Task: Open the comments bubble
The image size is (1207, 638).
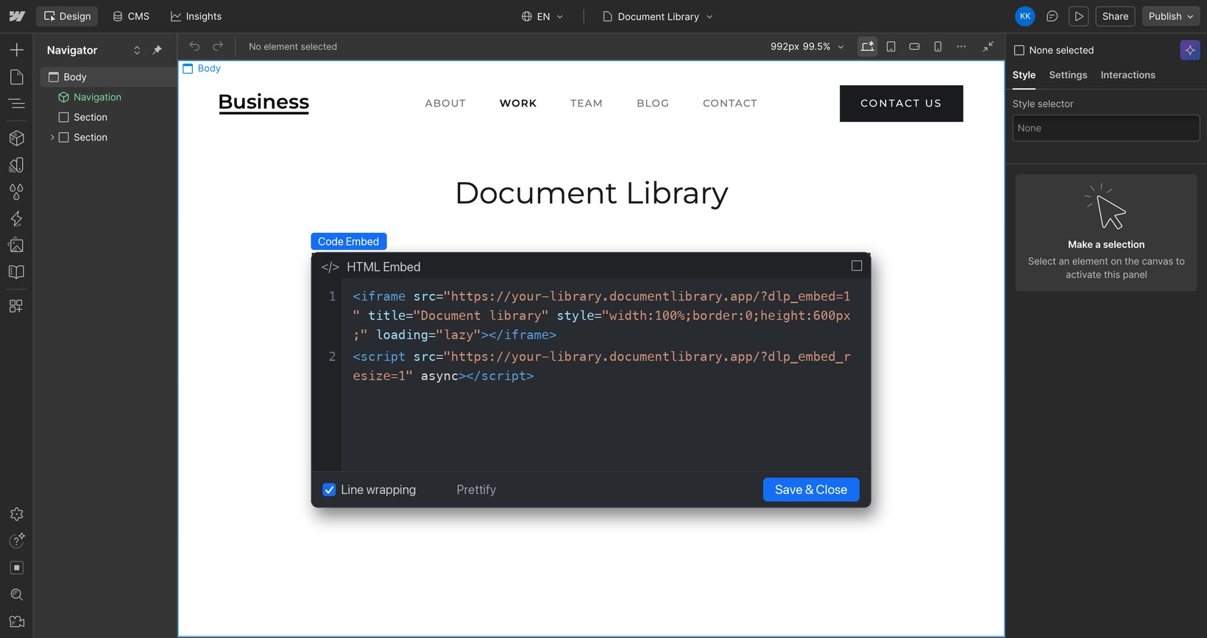Action: click(1052, 16)
